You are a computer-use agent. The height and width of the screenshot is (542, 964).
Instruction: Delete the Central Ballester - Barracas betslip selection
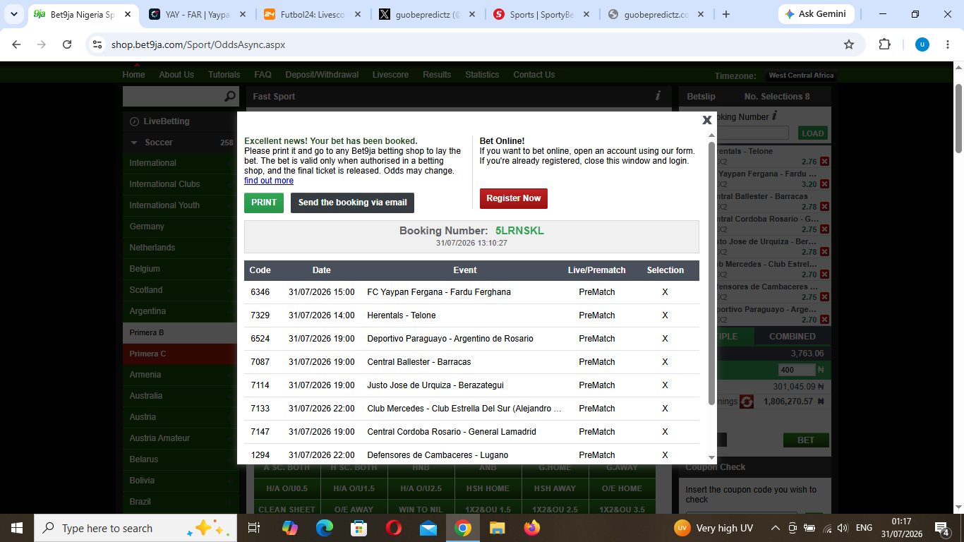pos(824,207)
